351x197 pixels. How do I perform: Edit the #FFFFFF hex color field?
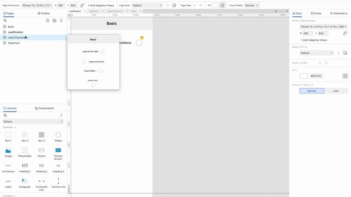pyautogui.click(x=316, y=76)
